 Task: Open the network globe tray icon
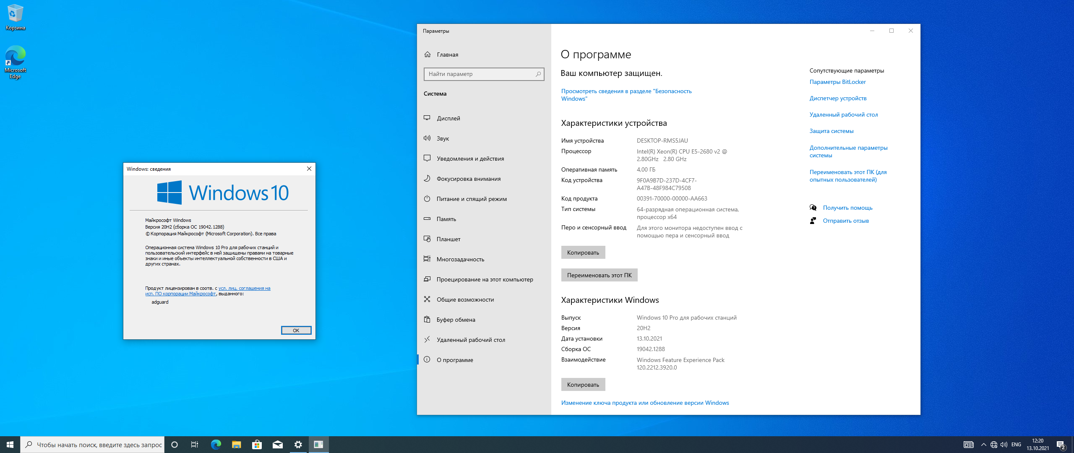tap(993, 445)
